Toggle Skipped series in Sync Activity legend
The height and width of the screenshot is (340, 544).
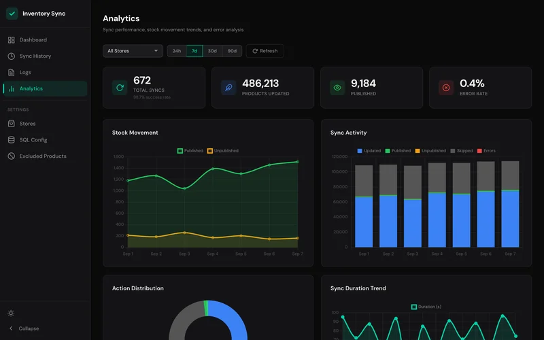[462, 151]
